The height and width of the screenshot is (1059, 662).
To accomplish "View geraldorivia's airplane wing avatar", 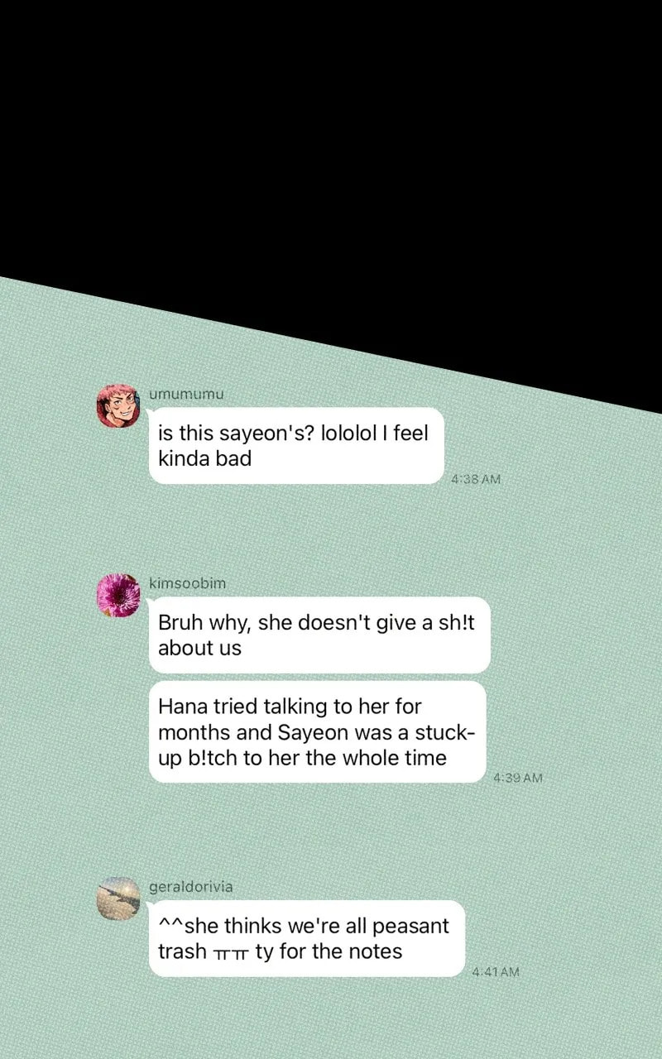I will pyautogui.click(x=118, y=898).
